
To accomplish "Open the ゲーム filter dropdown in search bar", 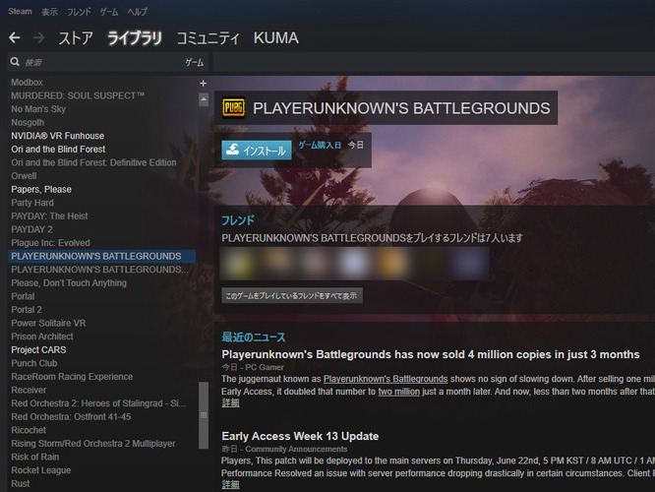I will [x=195, y=62].
